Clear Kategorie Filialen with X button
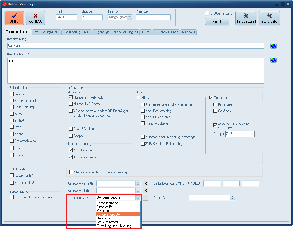This screenshot has width=293, height=230. [x=145, y=191]
